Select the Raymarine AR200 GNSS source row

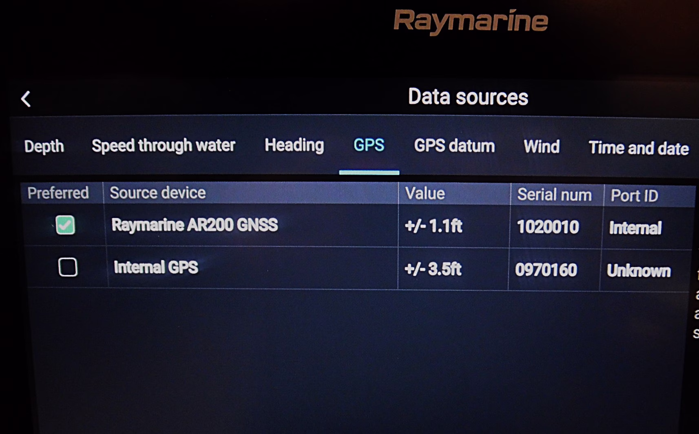[358, 226]
